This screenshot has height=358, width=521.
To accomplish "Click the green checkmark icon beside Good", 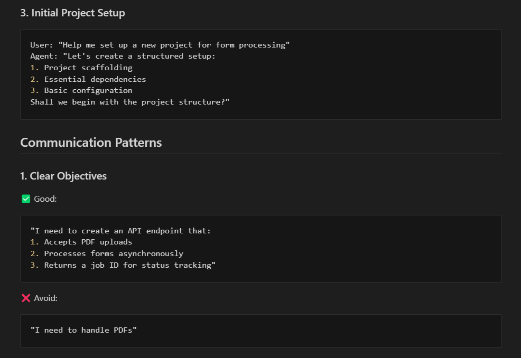I will [x=25, y=199].
